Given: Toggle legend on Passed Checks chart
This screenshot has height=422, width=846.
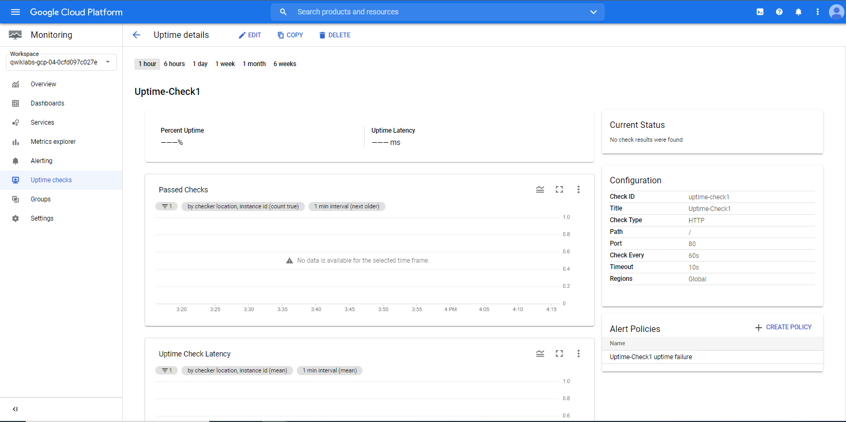Looking at the screenshot, I should click(540, 190).
